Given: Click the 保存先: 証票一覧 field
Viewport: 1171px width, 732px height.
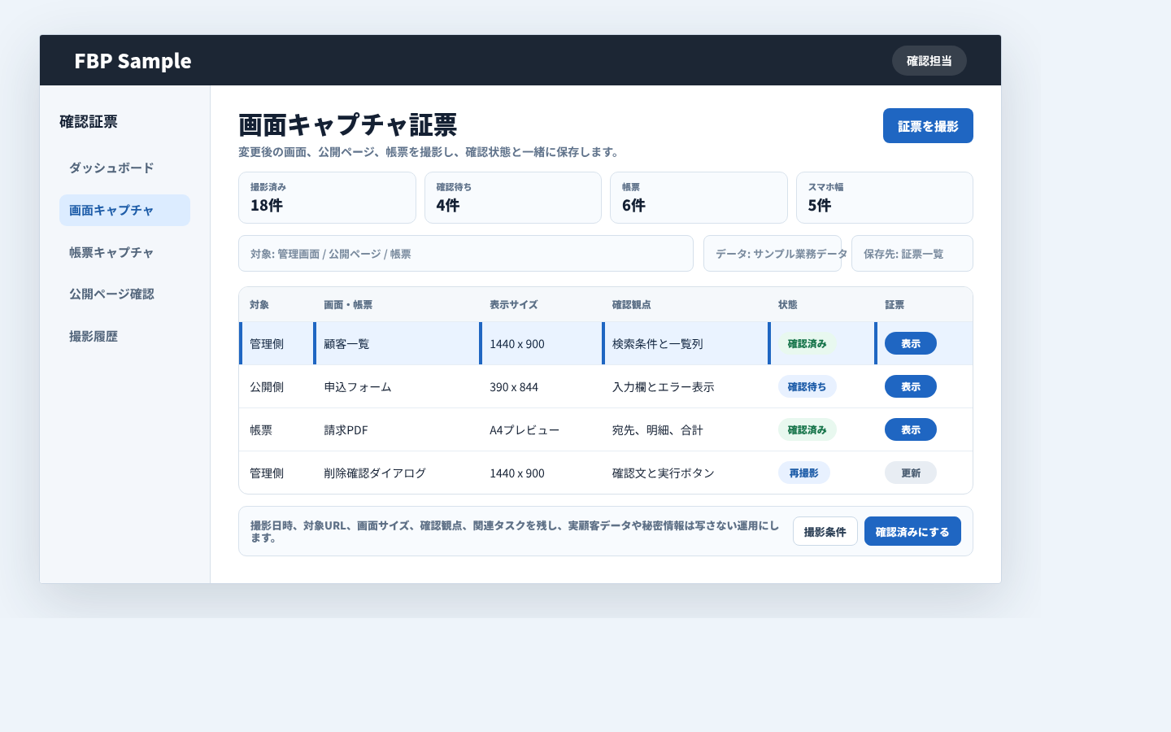Looking at the screenshot, I should [x=912, y=254].
